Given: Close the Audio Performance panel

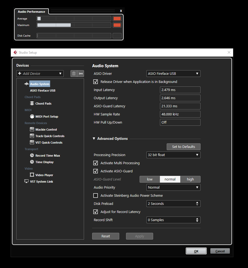Looking at the screenshot, I should [x=121, y=11].
